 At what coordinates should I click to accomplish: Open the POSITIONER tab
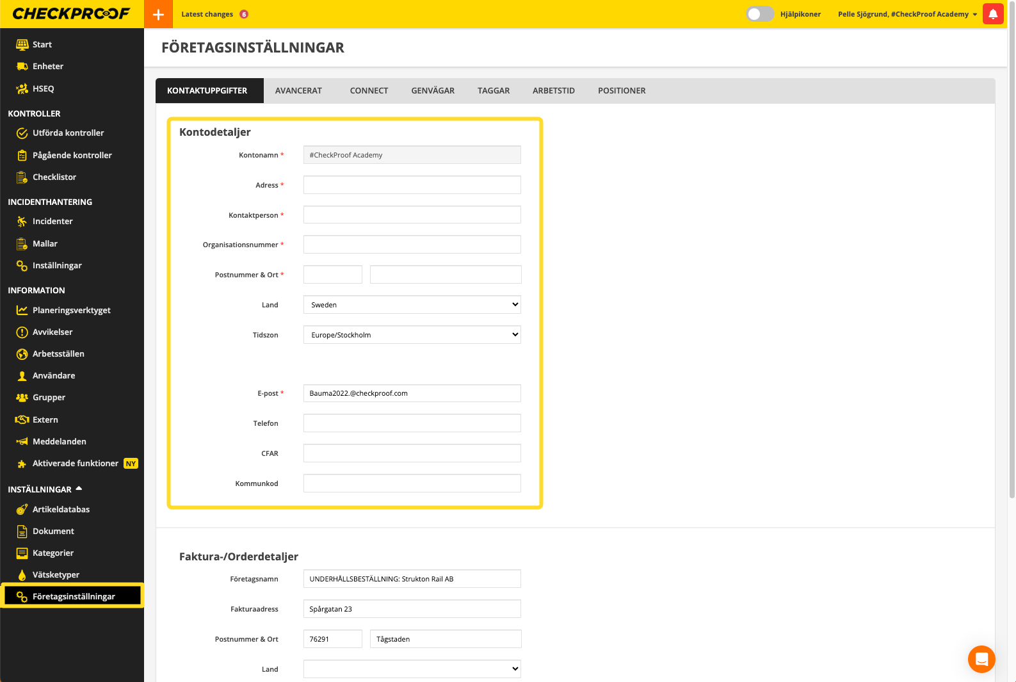tap(621, 91)
